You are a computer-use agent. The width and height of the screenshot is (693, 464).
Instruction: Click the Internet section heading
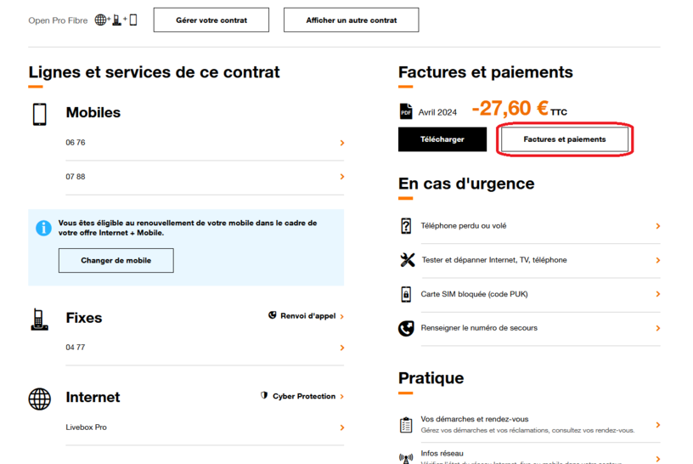[93, 397]
